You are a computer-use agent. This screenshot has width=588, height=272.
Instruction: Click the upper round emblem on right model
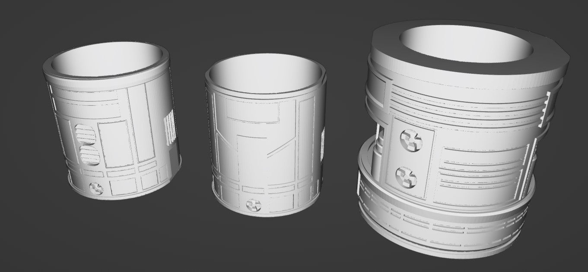click(409, 141)
